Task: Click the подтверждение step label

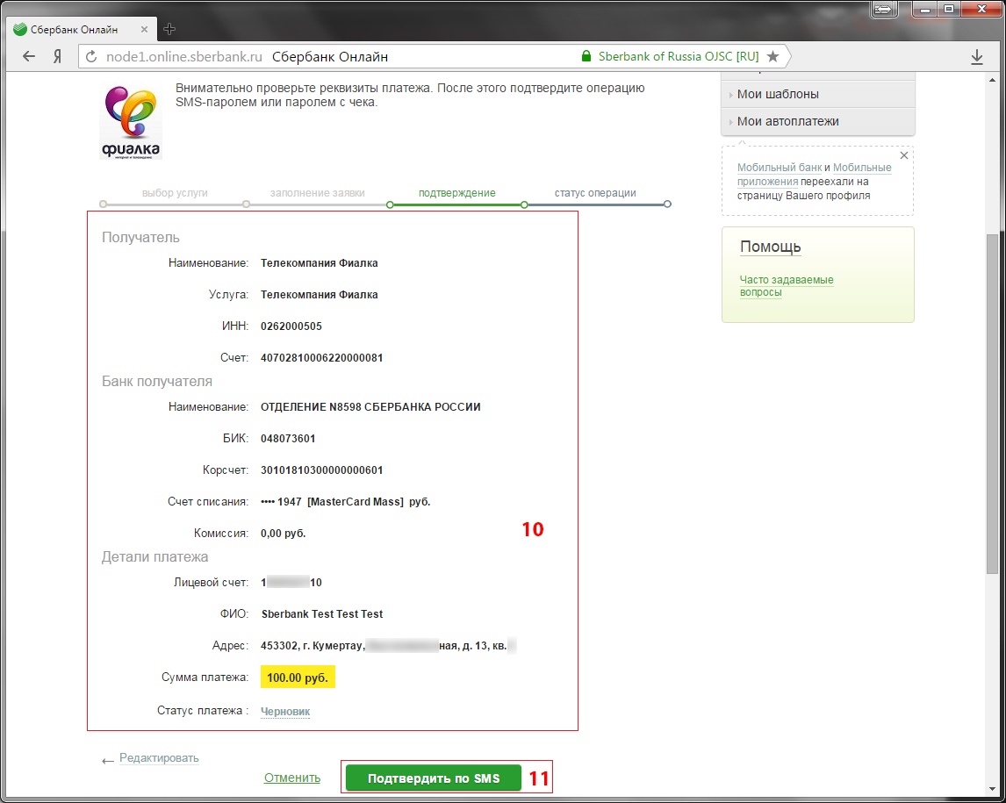Action: click(456, 193)
